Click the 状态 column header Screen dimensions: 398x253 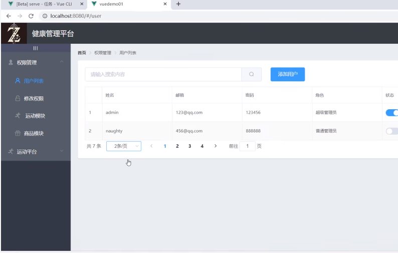click(x=389, y=95)
